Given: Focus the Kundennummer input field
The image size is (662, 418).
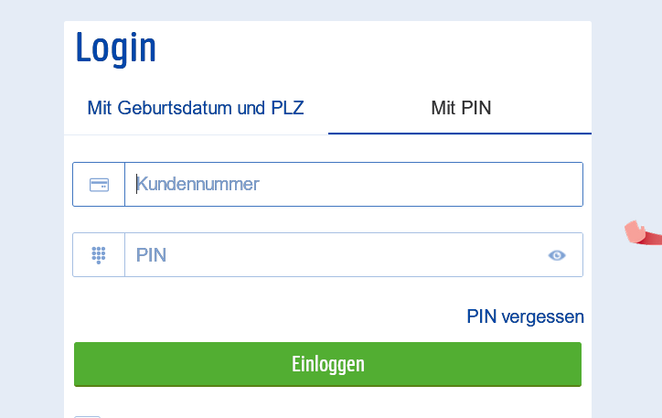Looking at the screenshot, I should point(353,184).
